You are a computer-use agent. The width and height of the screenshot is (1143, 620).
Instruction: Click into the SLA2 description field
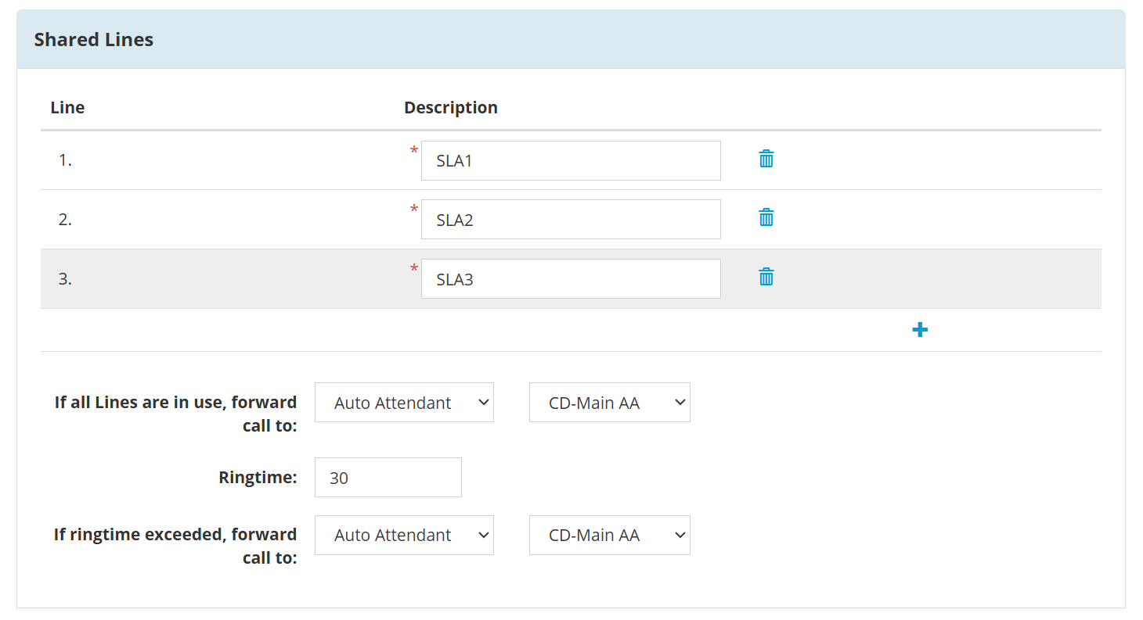(x=571, y=220)
